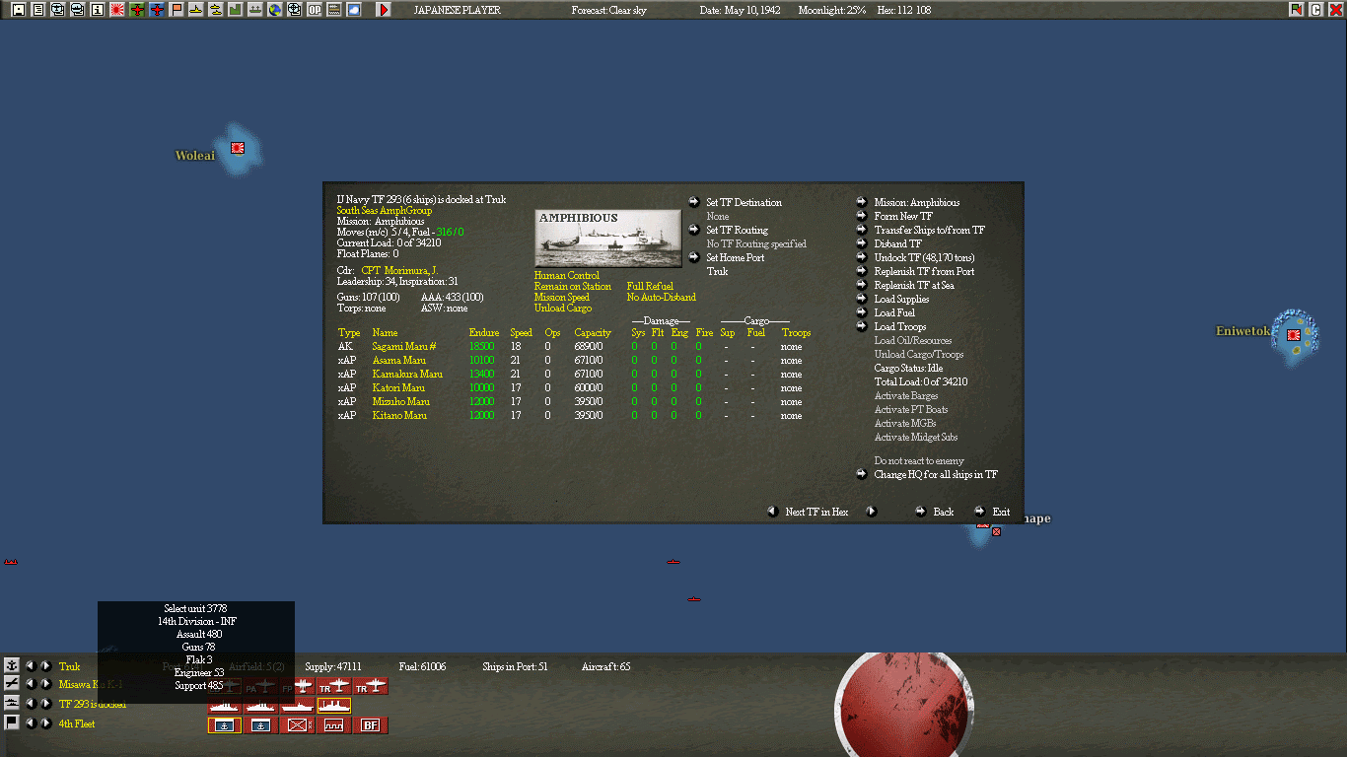Toggle the Unload Cargo setting
The image size is (1347, 757).
point(563,309)
